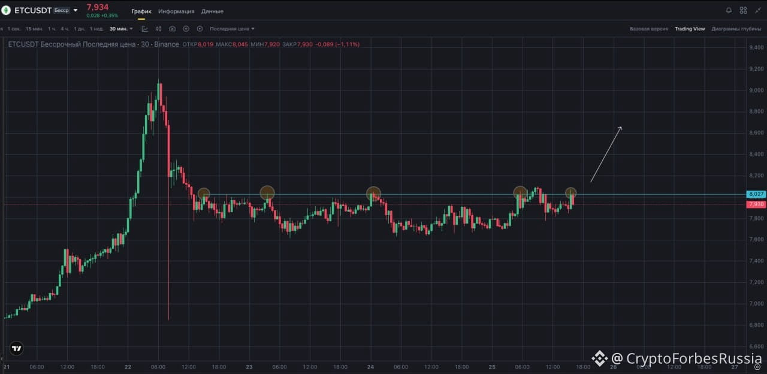Collapse the chart with the shrink icon

pos(758,10)
